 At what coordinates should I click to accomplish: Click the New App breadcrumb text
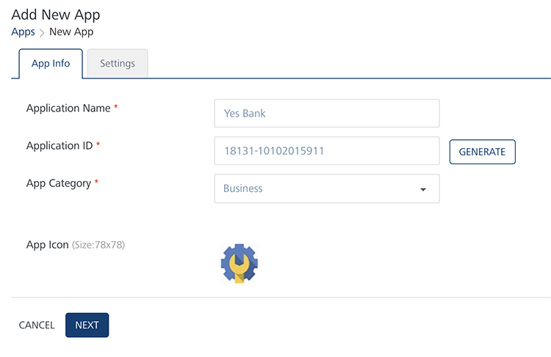(71, 32)
